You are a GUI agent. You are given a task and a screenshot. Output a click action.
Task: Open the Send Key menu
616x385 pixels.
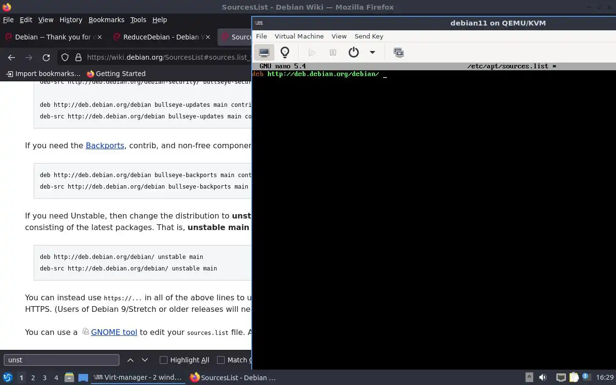[x=369, y=36]
